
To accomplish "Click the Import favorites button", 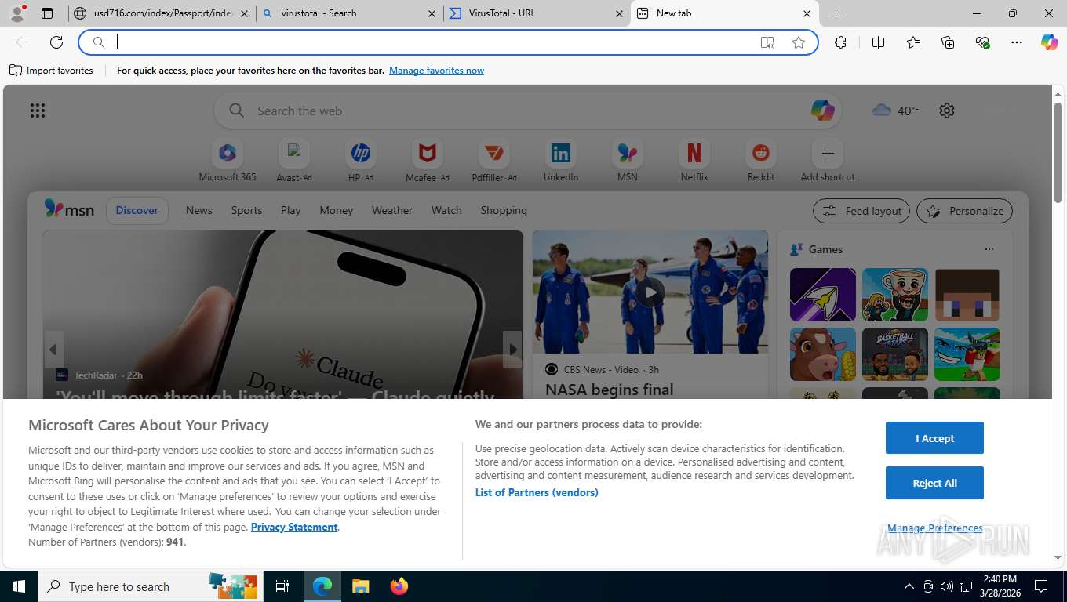I will coord(51,70).
